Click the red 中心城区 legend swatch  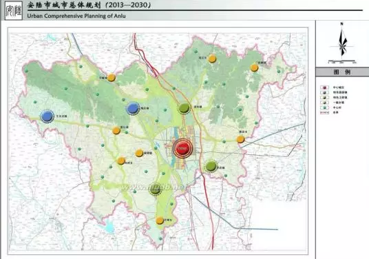point(324,87)
